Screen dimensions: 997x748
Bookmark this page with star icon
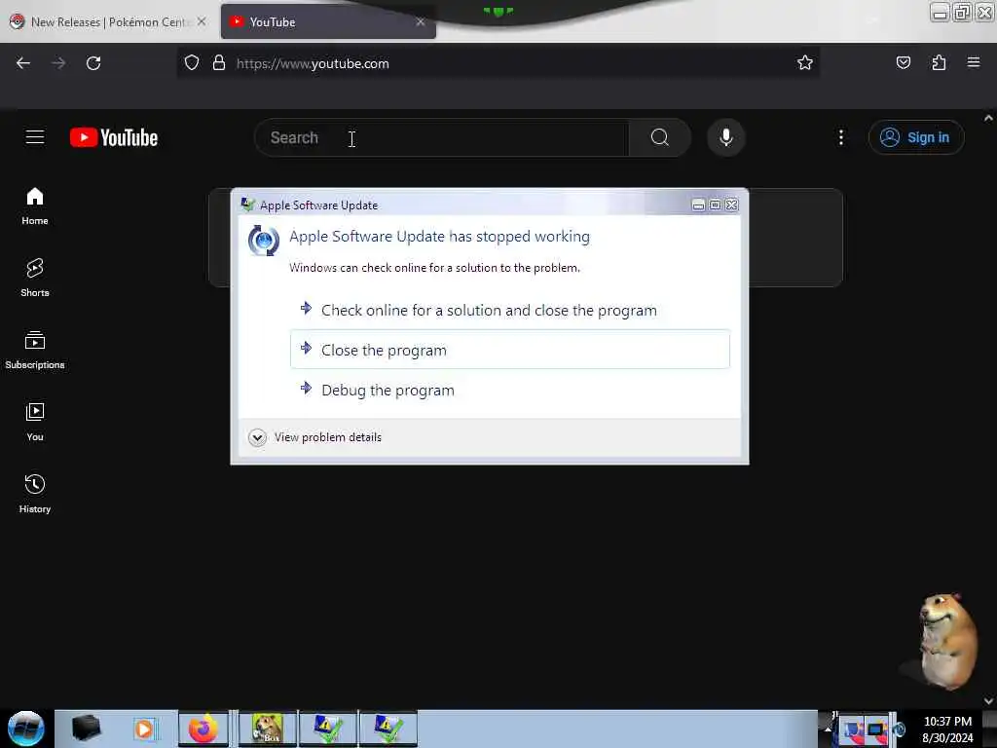pos(805,63)
